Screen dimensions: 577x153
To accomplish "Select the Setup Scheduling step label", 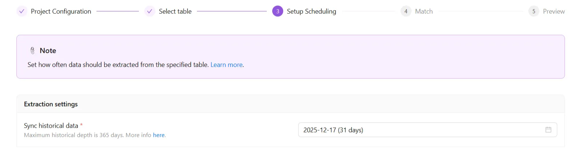I will (x=311, y=11).
